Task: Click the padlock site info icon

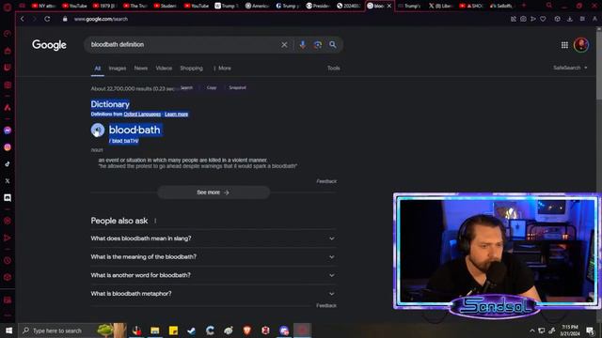Action: coord(65,19)
